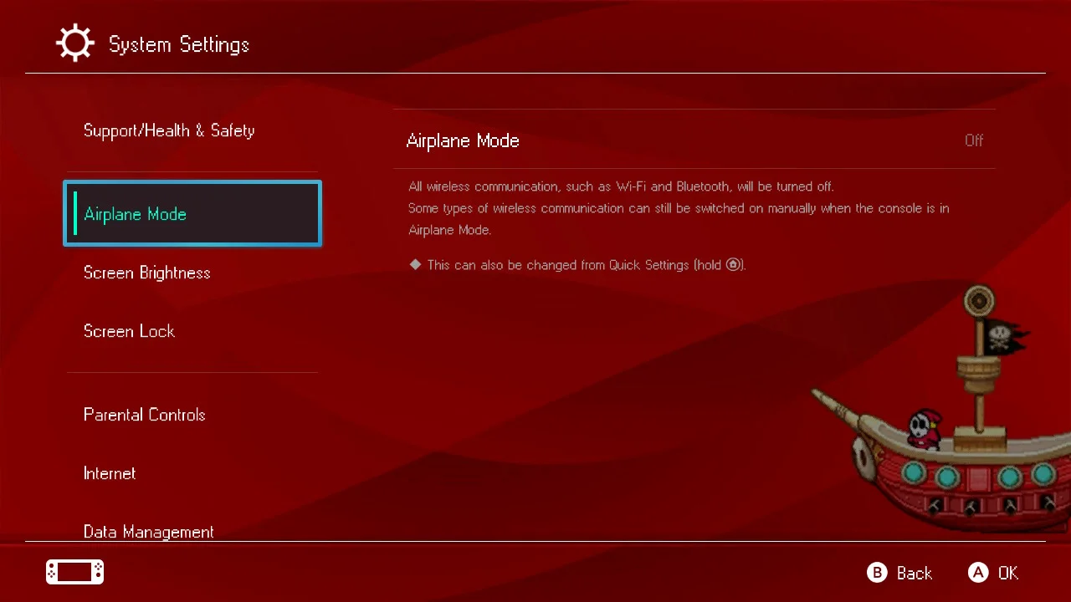Toggle the Airplane Mode setting row

[x=694, y=140]
